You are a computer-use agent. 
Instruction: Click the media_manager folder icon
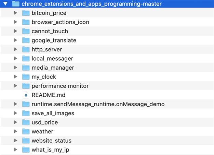point(26,68)
